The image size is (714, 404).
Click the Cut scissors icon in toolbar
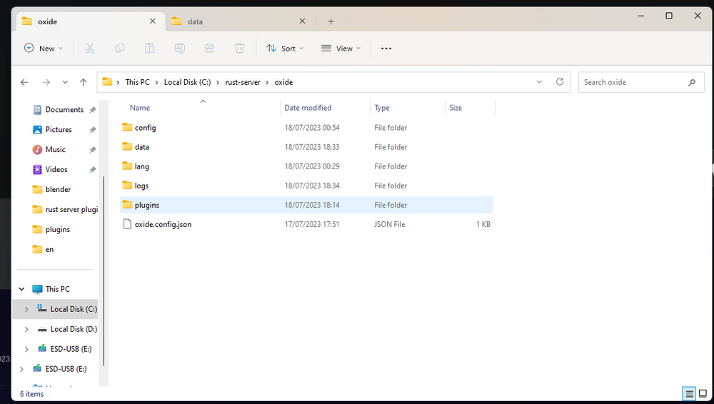point(89,48)
